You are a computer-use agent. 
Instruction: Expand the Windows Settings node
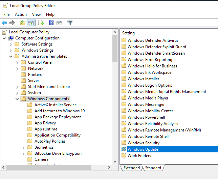(x=11, y=51)
